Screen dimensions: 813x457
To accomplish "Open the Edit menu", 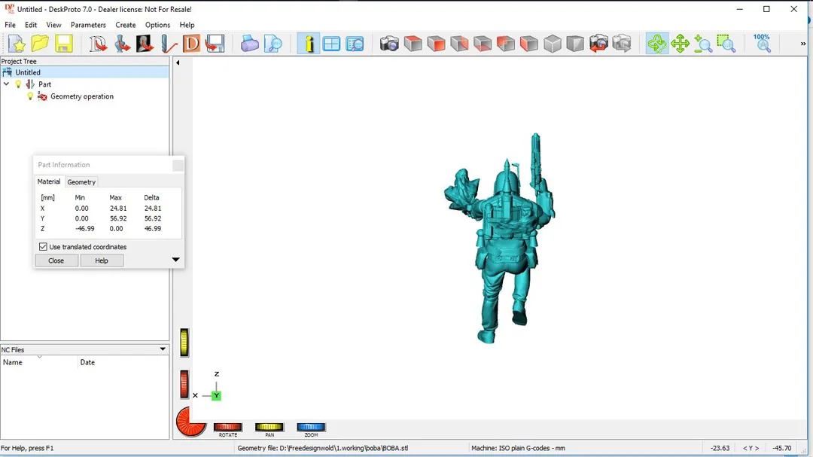I will (x=31, y=25).
